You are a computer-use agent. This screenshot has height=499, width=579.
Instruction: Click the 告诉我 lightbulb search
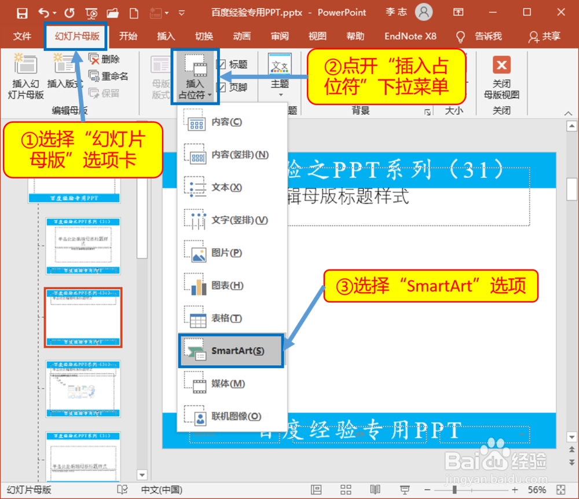(479, 37)
